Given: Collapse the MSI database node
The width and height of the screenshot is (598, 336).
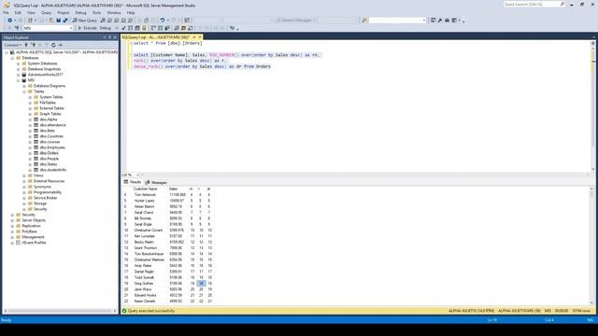Looking at the screenshot, I should point(19,80).
